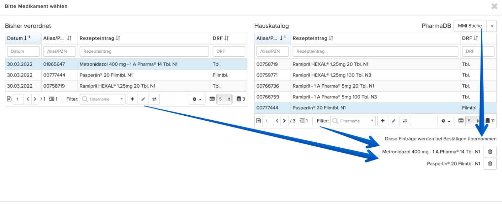
Task: Delete the Metronidazol 400 mg entry with trash icon
Action: [490, 152]
